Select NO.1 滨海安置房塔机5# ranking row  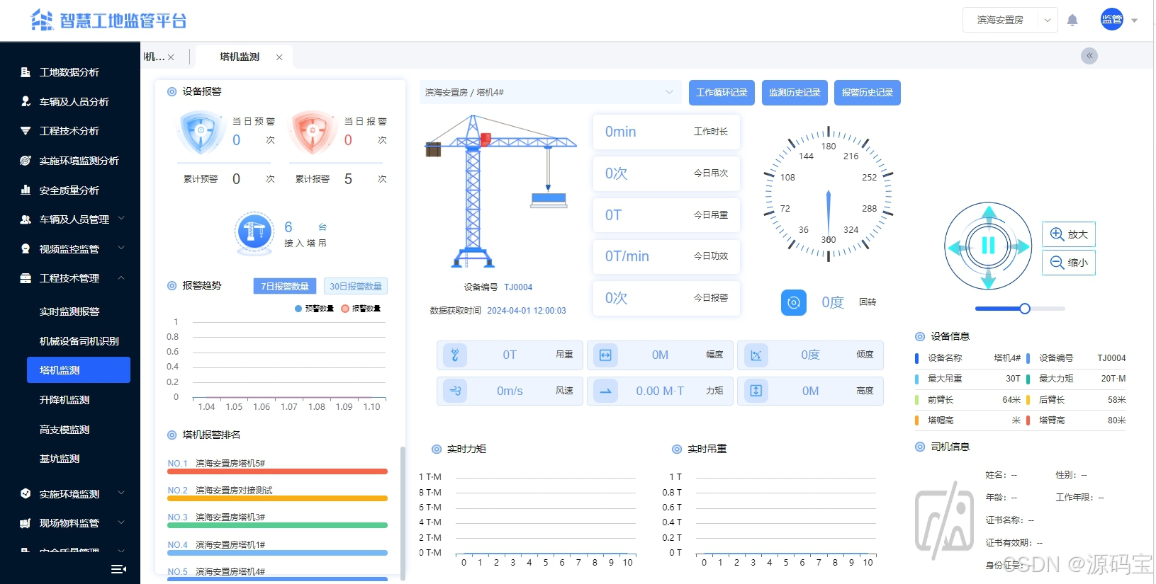coord(277,466)
